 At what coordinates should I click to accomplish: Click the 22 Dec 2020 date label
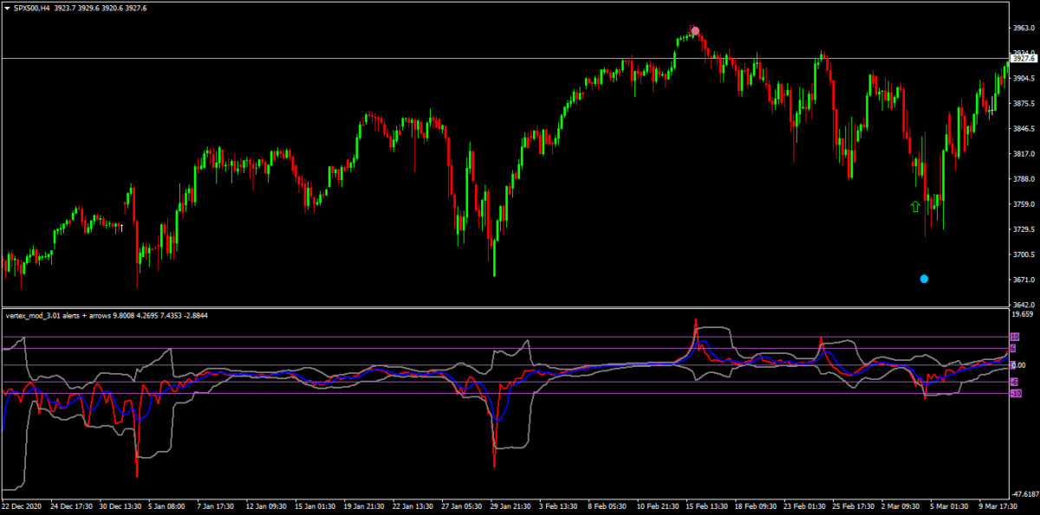(x=22, y=505)
